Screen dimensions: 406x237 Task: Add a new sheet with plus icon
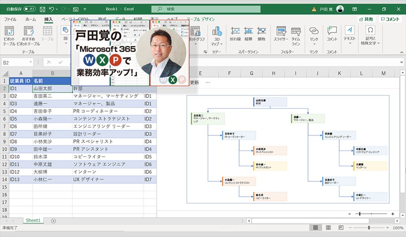click(53, 221)
